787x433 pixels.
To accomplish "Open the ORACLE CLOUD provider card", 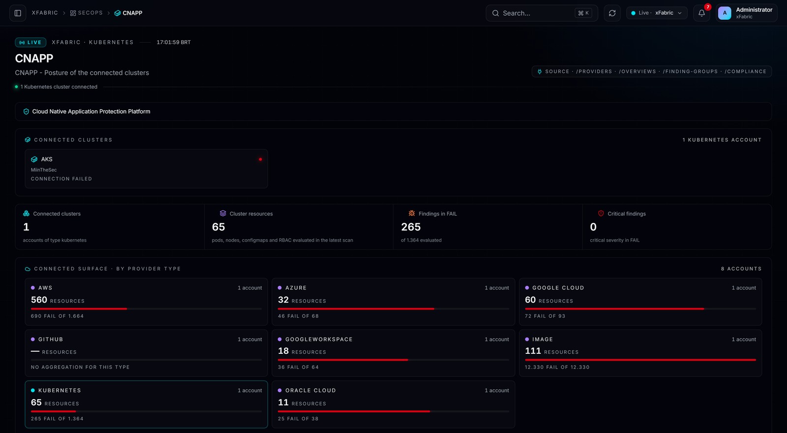I will click(x=393, y=404).
